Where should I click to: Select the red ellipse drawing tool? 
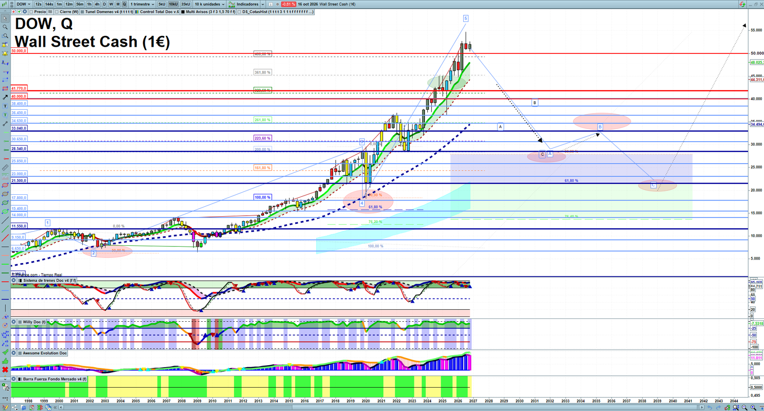coord(5,185)
